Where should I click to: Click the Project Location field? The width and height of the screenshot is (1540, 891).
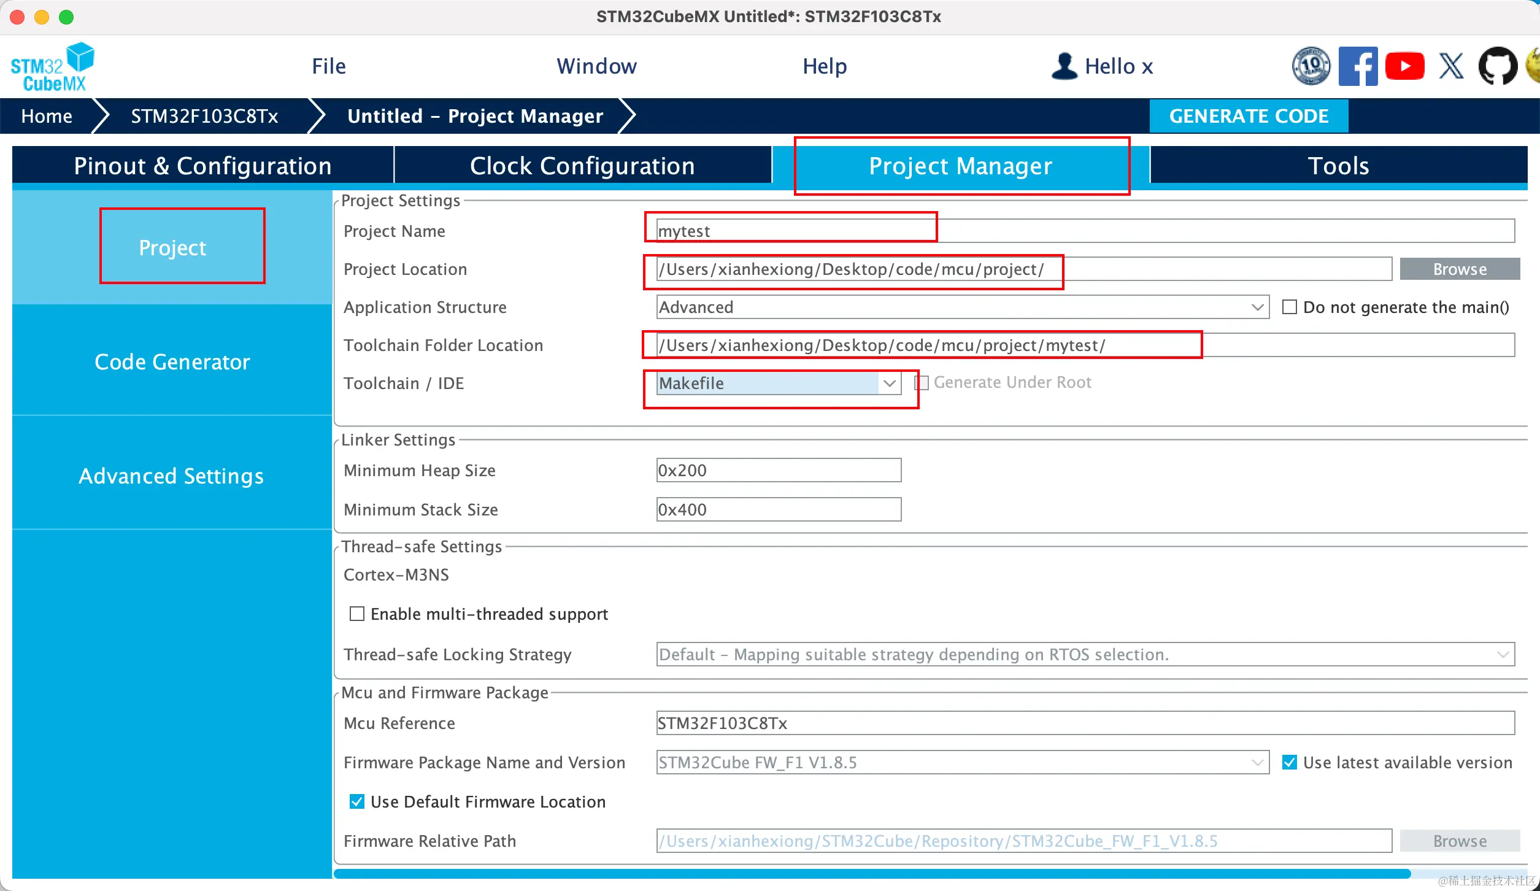[1024, 269]
